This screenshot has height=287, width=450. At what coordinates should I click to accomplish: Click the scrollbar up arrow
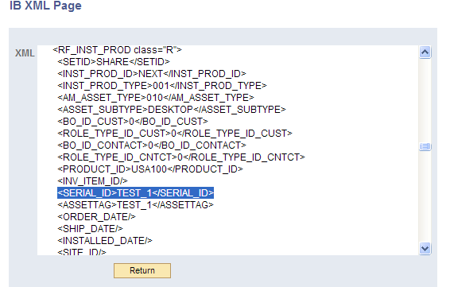pyautogui.click(x=425, y=52)
